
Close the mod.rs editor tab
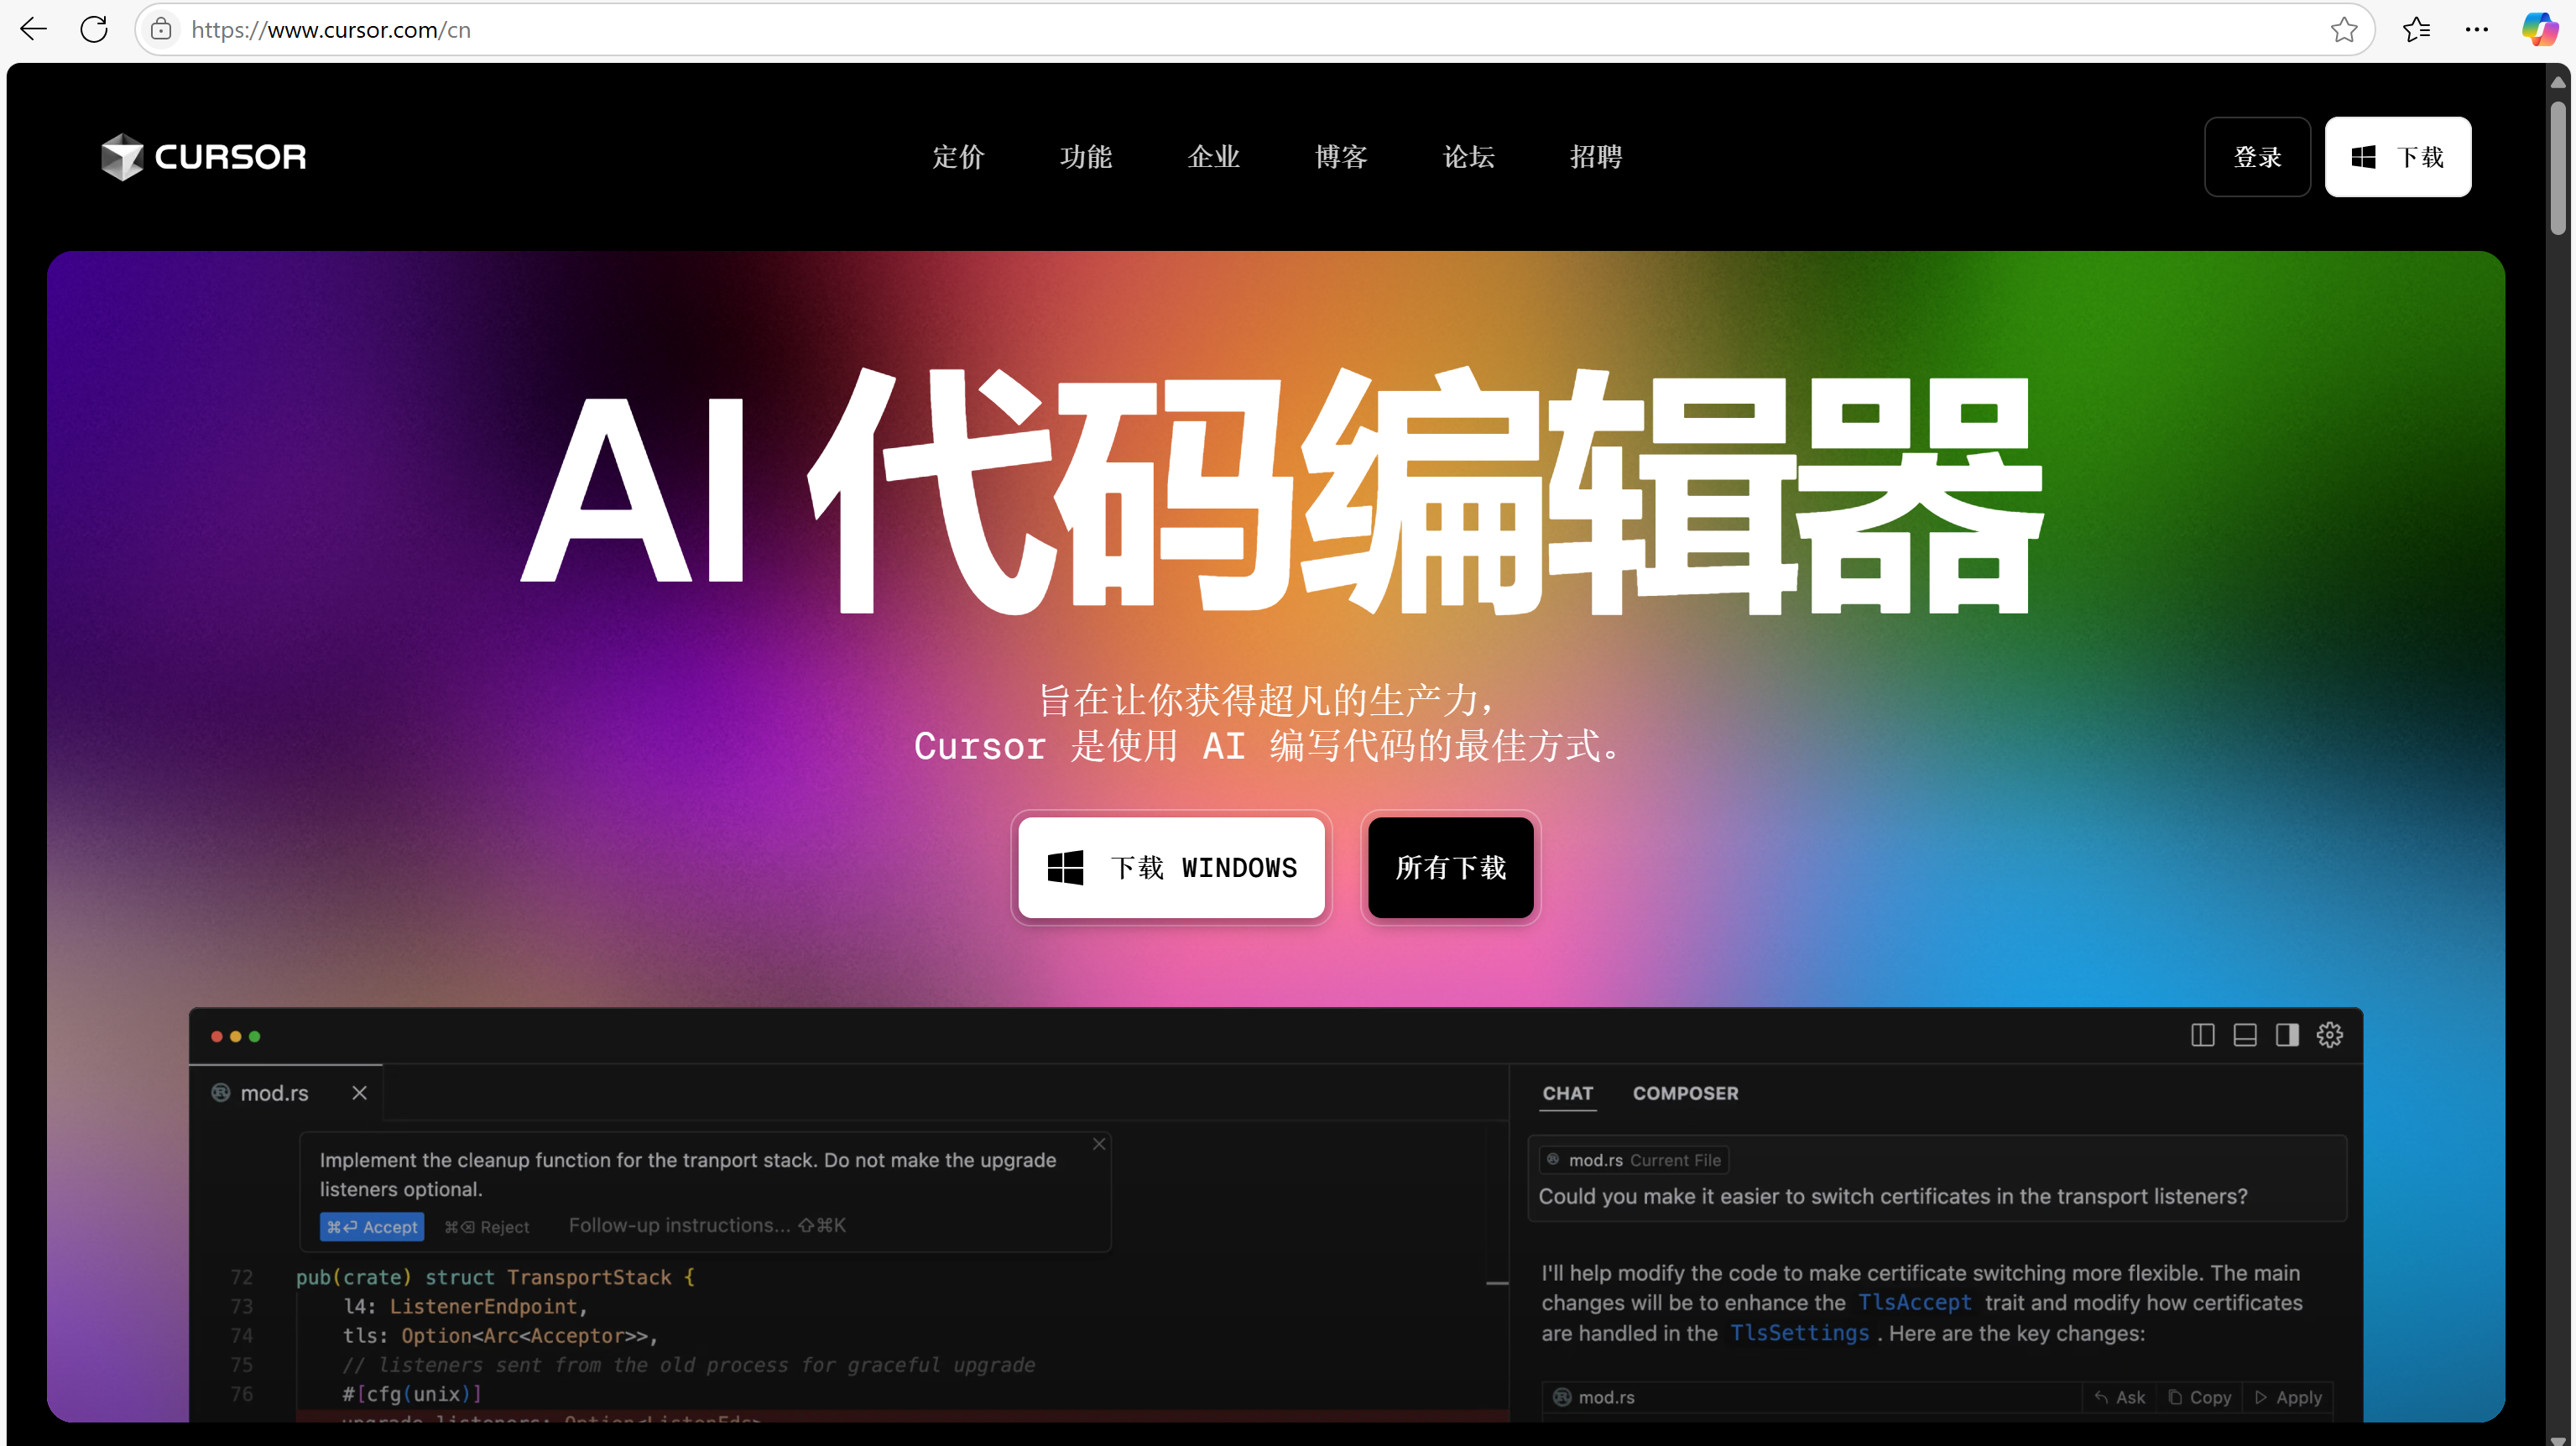[359, 1093]
